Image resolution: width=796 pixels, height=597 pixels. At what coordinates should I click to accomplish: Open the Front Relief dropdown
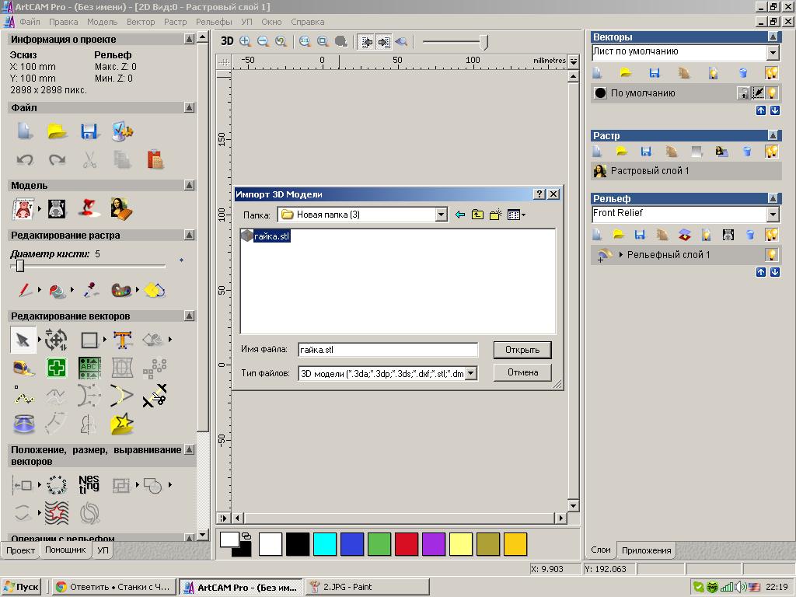pos(773,215)
